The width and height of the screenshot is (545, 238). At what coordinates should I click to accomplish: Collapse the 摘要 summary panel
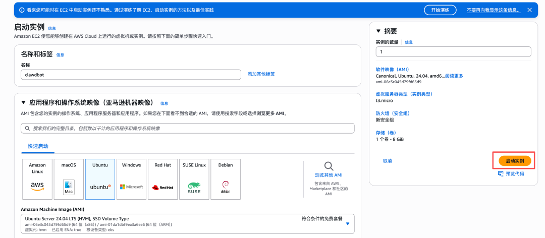click(x=378, y=31)
